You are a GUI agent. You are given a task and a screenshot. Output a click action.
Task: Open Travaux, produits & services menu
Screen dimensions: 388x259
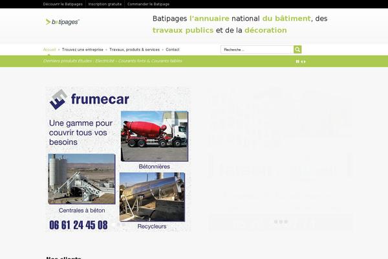point(135,50)
